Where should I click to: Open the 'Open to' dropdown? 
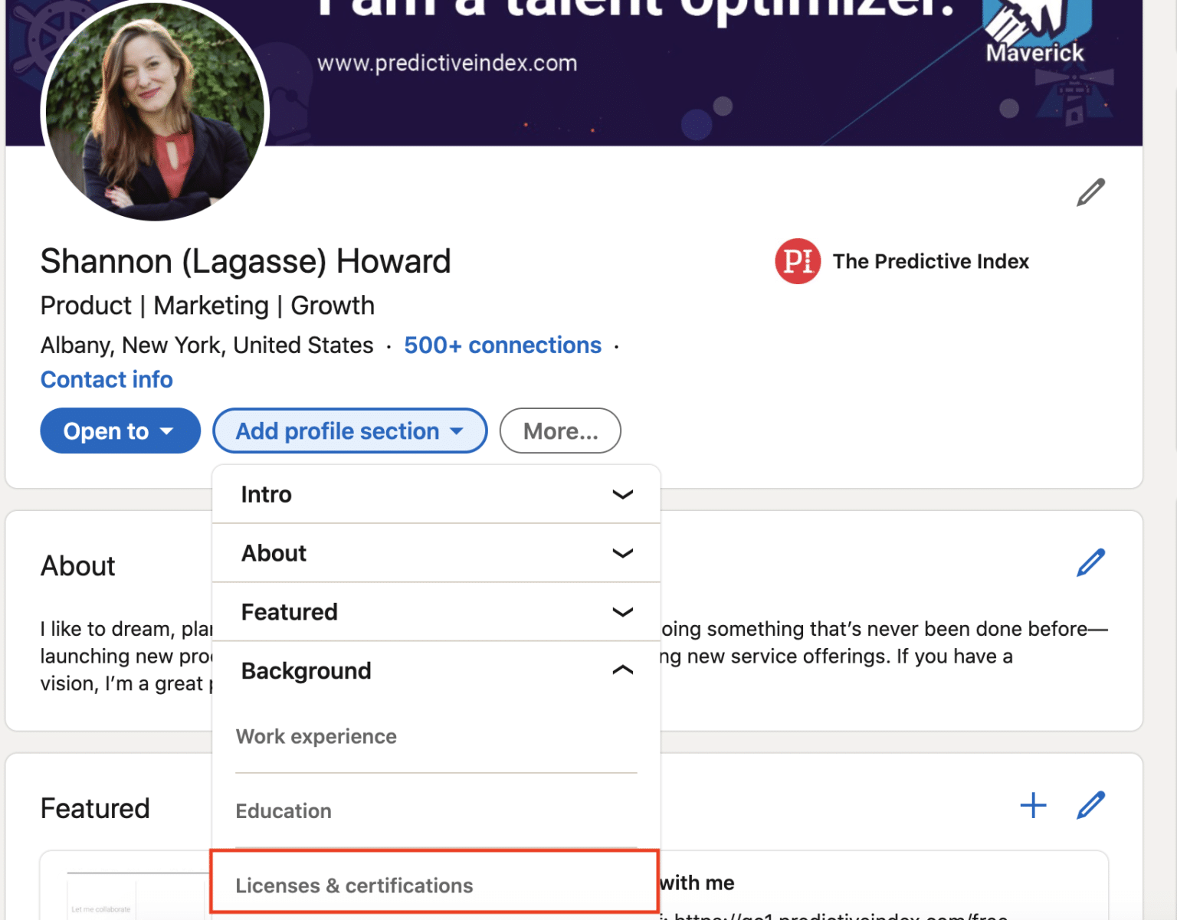pyautogui.click(x=120, y=431)
